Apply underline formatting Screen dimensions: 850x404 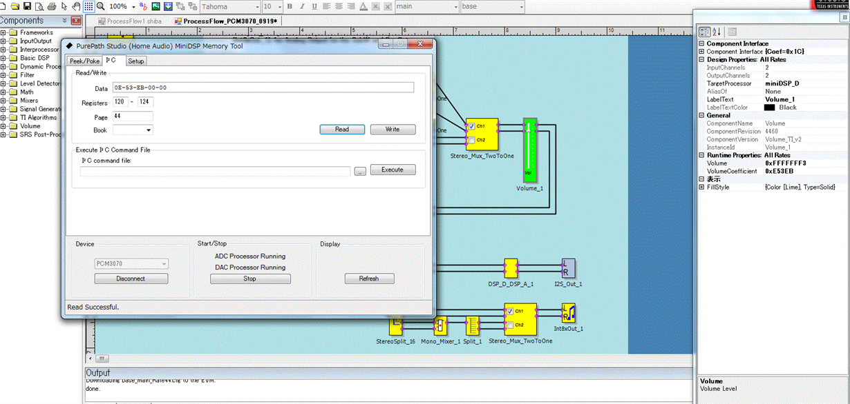(314, 6)
